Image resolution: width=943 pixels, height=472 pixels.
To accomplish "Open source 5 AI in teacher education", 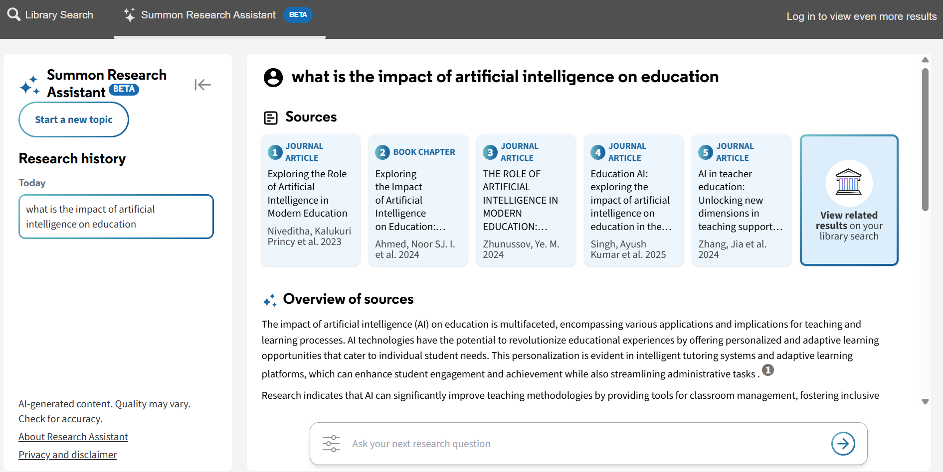I will click(742, 200).
